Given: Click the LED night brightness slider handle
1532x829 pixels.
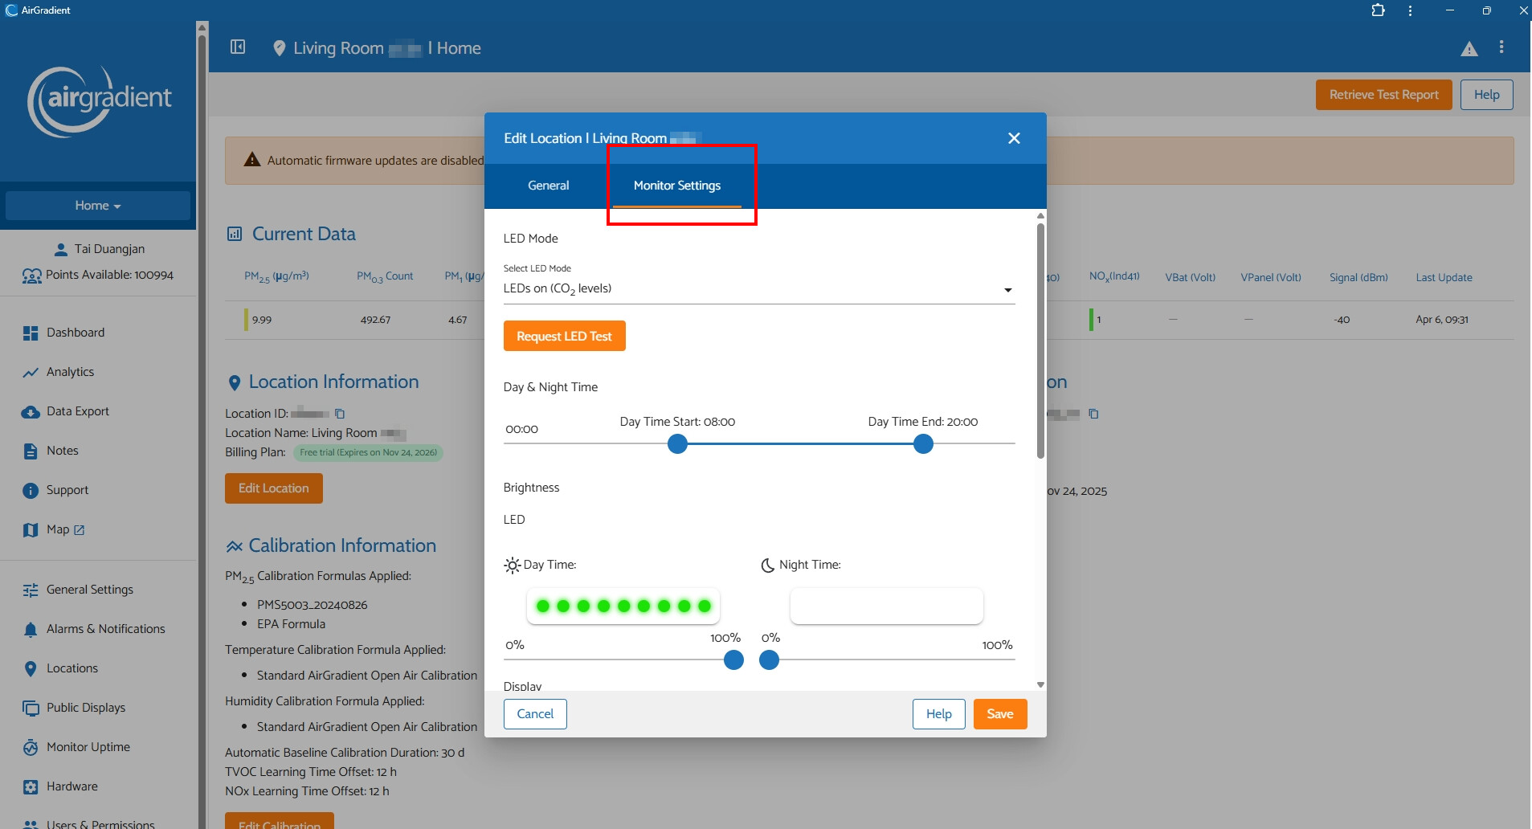Looking at the screenshot, I should point(769,660).
